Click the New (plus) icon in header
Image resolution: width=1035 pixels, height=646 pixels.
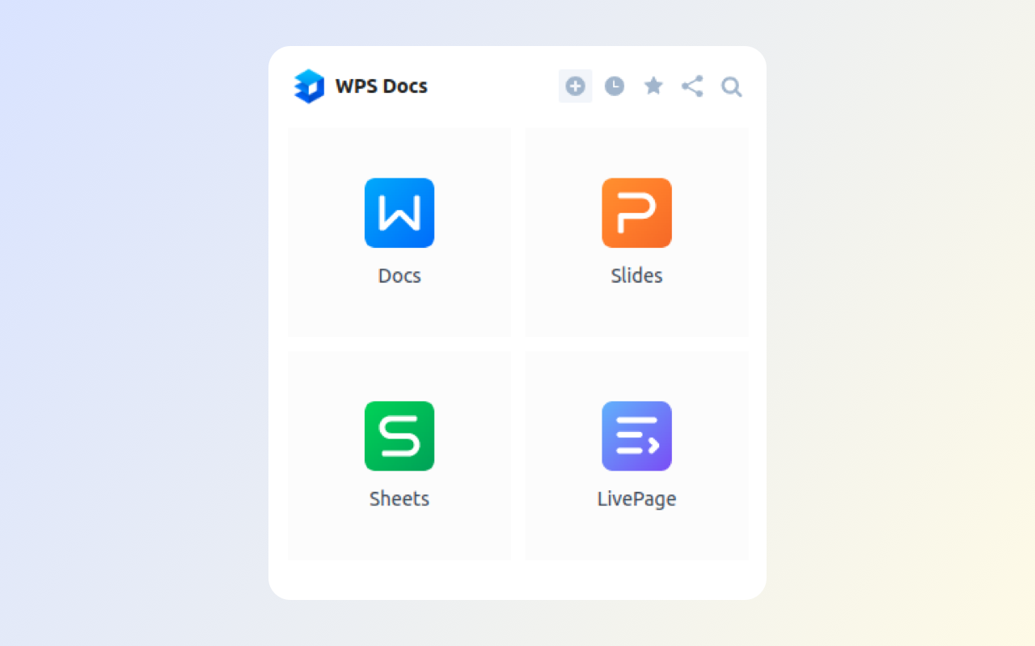pos(575,86)
